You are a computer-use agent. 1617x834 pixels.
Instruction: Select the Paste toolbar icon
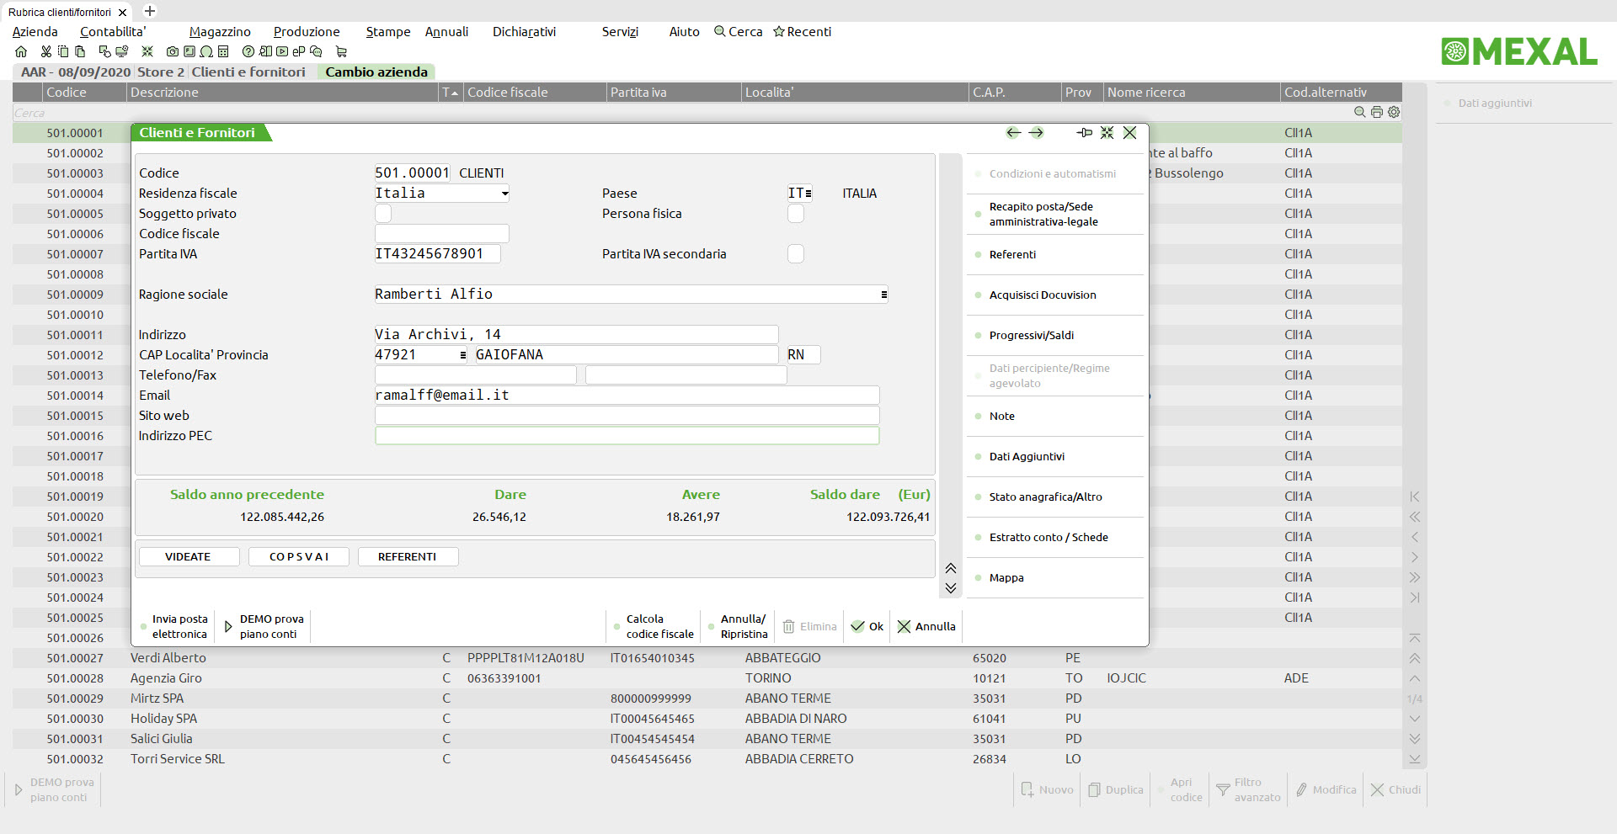click(x=79, y=51)
